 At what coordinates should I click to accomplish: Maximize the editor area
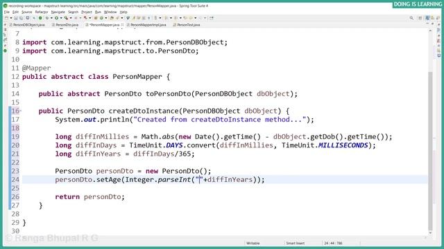(x=432, y=24)
